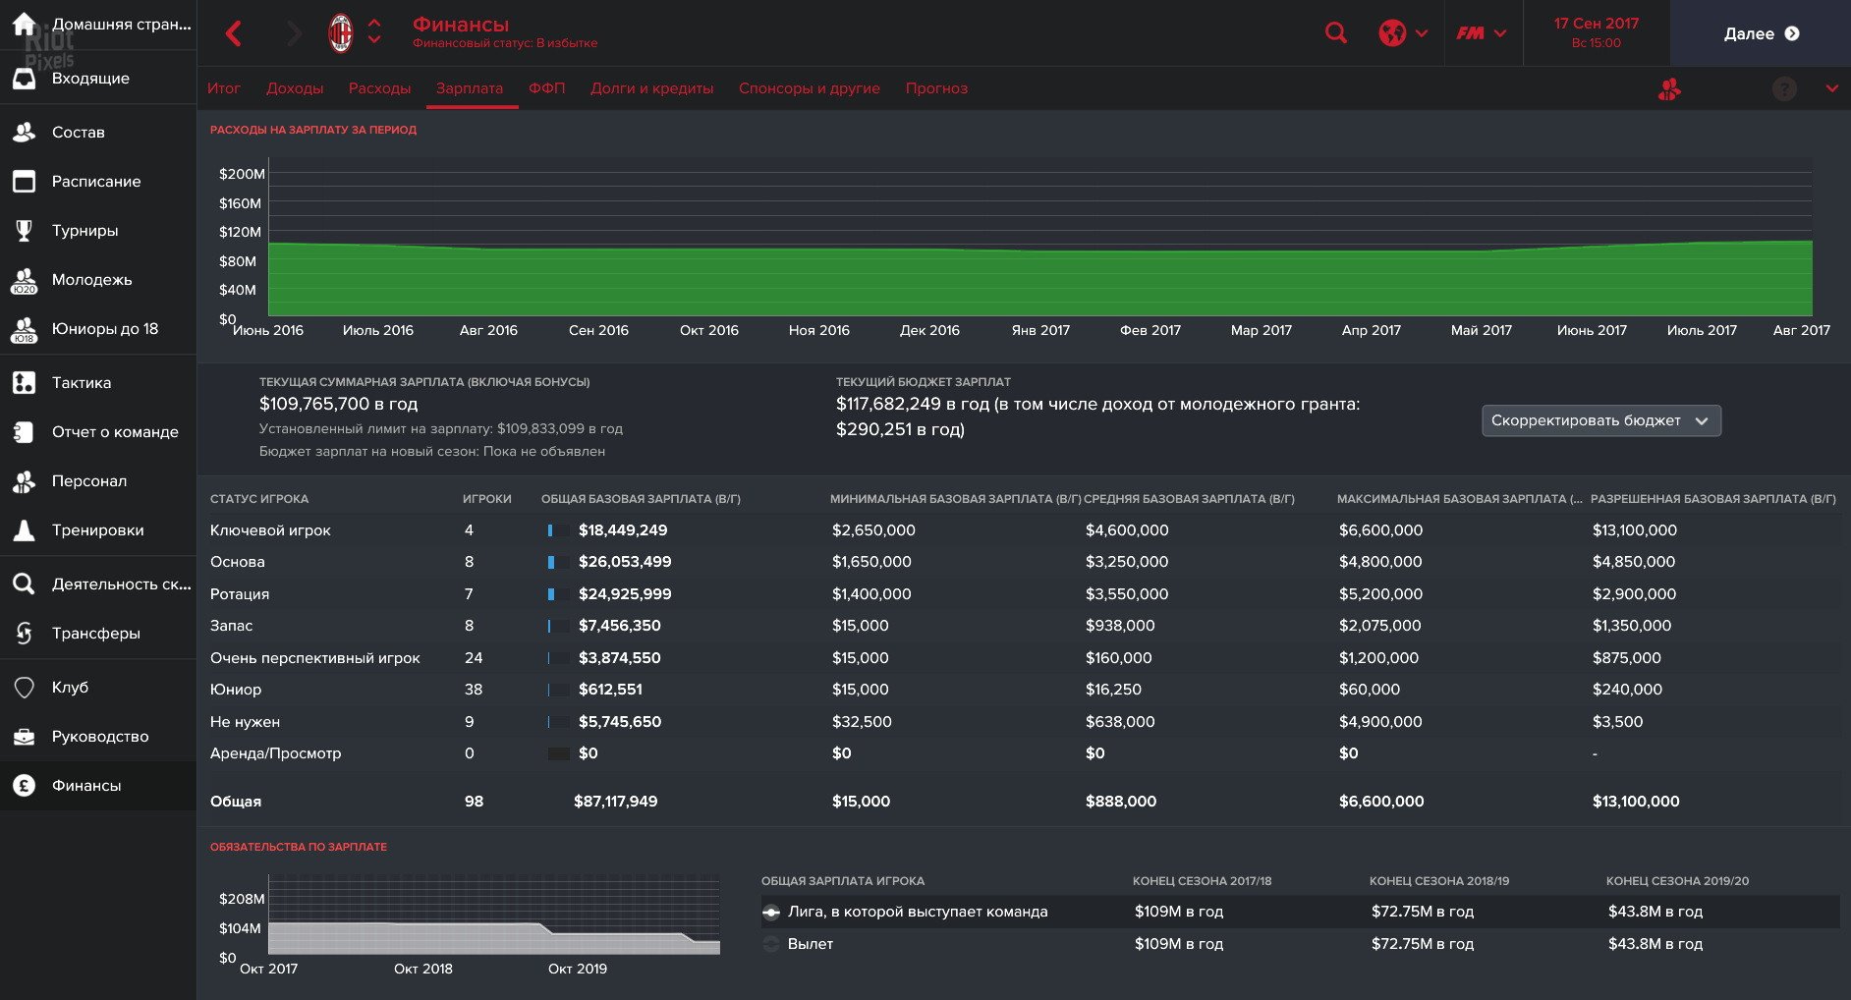Open the Скорректировать бюджет dropdown

tap(1600, 419)
